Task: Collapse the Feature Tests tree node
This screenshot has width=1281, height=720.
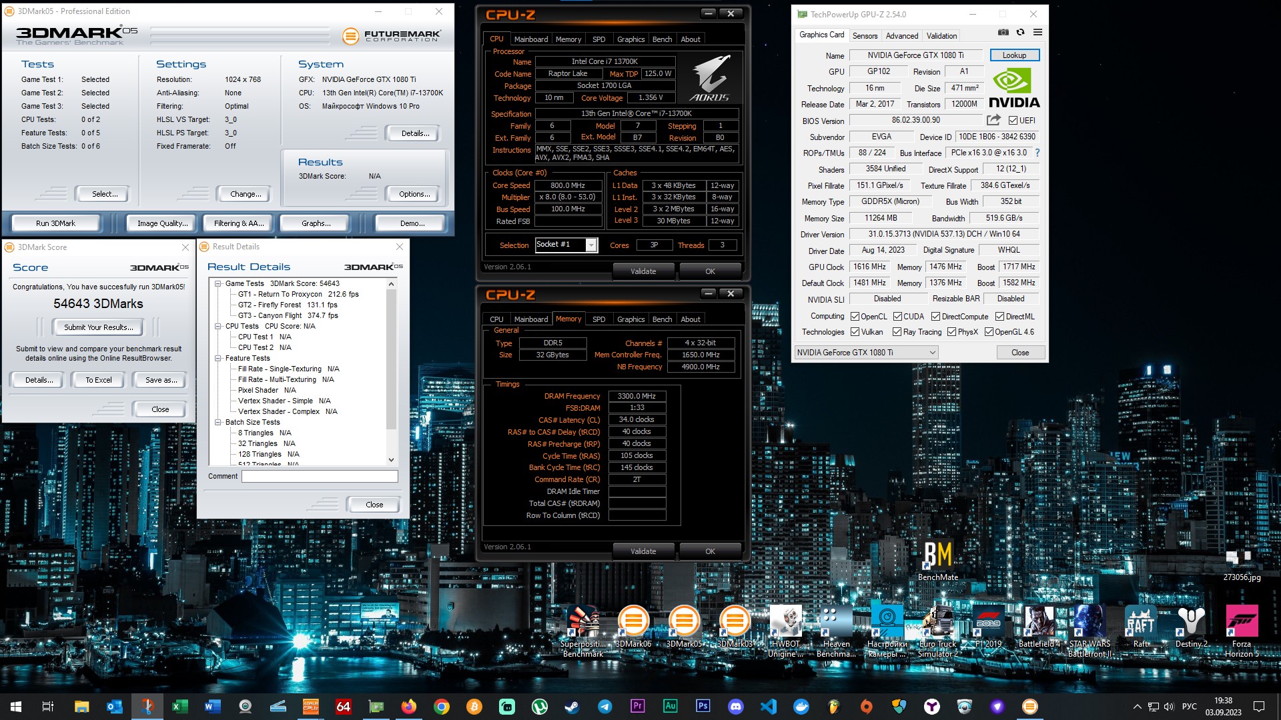Action: click(x=218, y=358)
